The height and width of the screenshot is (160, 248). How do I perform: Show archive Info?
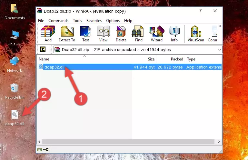(174, 34)
